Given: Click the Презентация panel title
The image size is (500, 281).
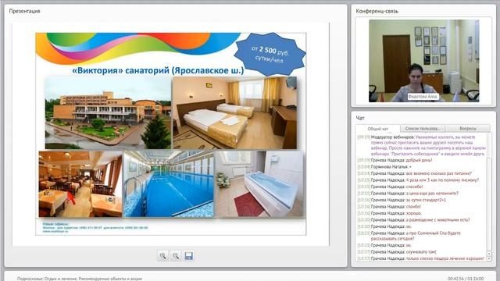Looking at the screenshot, I should point(24,11).
